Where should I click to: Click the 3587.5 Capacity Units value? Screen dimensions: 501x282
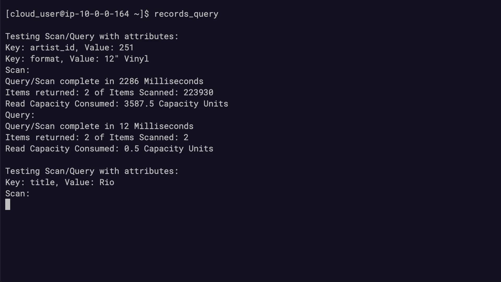point(176,104)
